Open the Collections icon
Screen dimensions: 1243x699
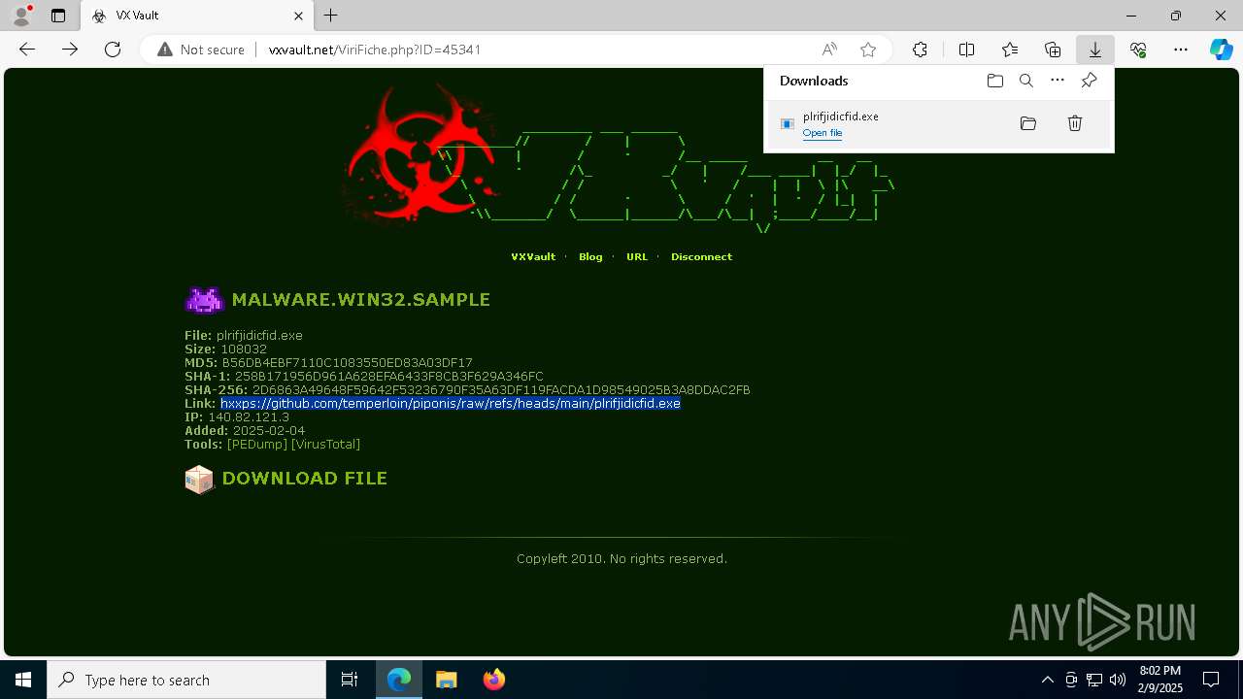pos(1053,50)
